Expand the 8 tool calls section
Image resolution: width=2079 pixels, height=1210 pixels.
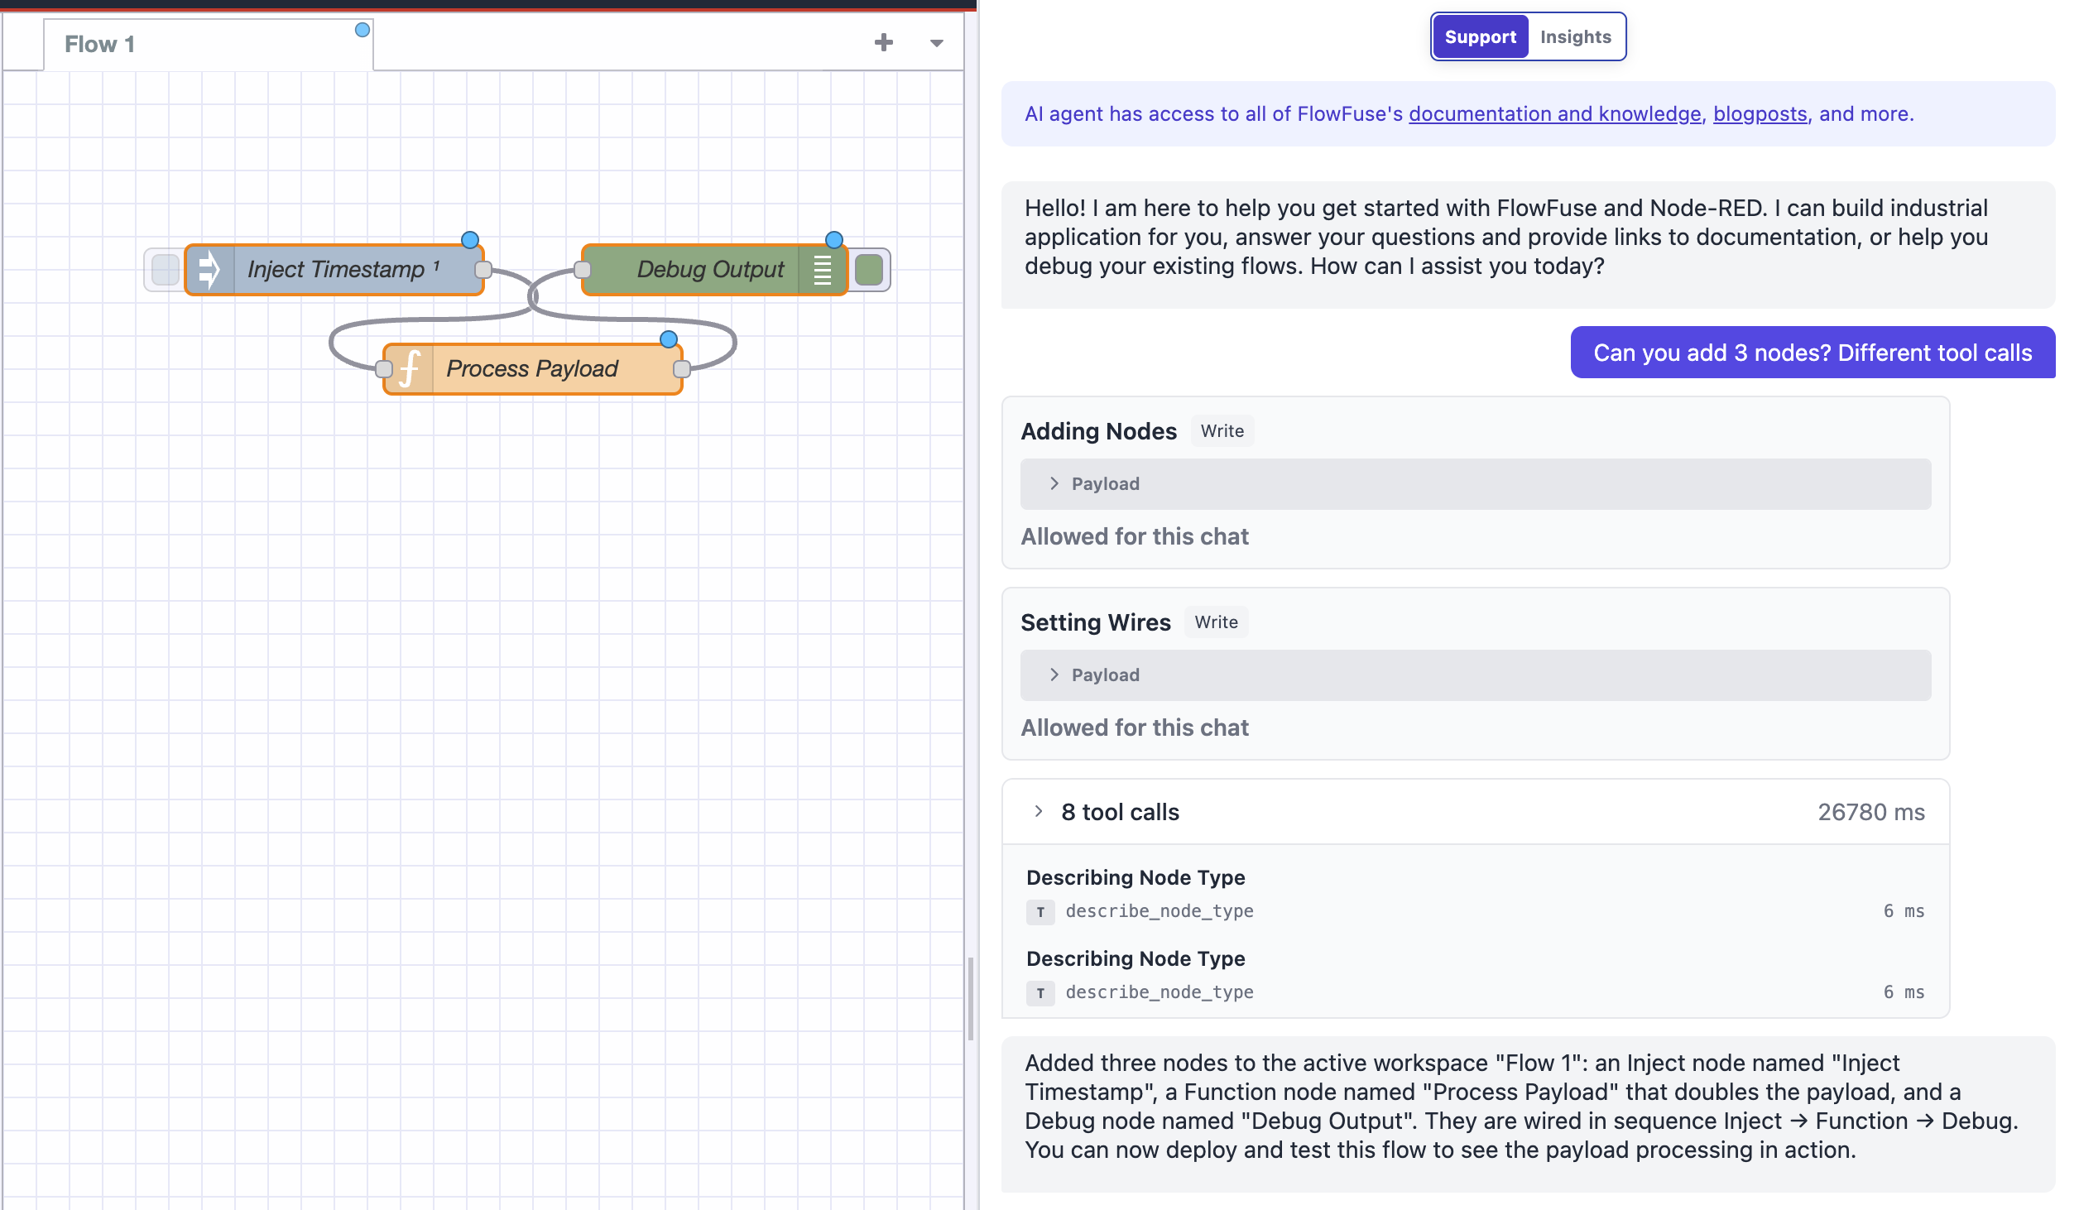tap(1476, 813)
